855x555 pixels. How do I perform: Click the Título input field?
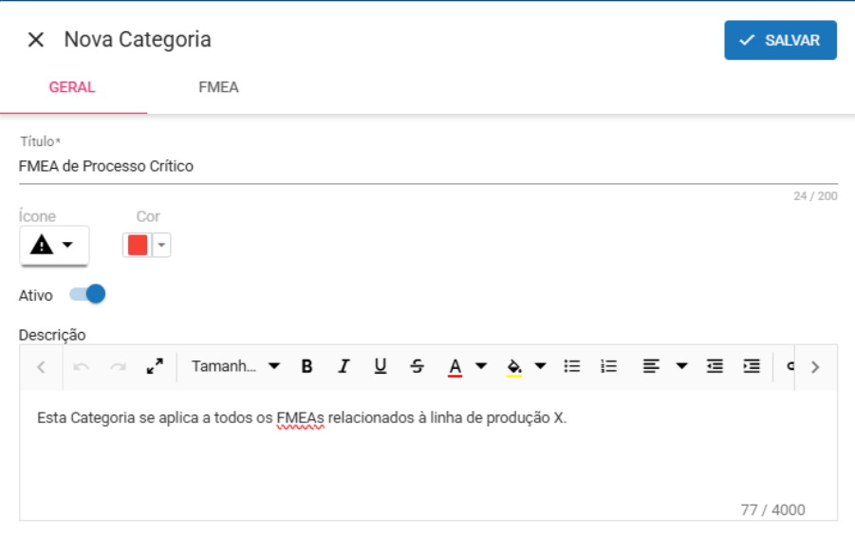(427, 166)
